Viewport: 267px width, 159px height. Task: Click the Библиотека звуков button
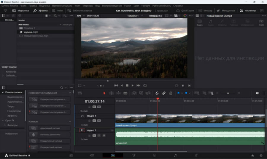(80, 11)
